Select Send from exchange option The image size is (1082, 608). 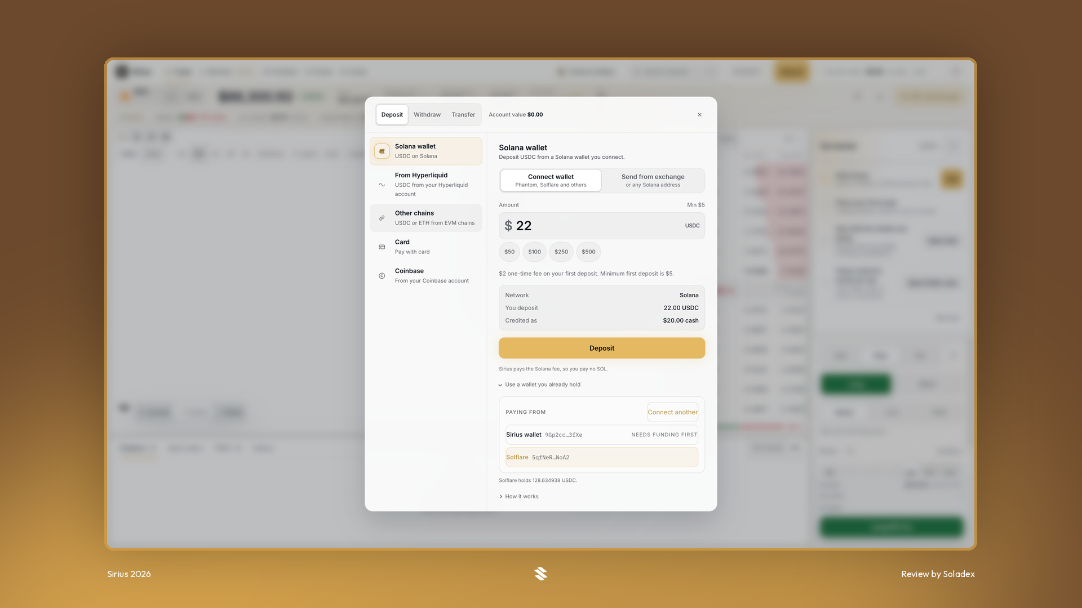[653, 181]
